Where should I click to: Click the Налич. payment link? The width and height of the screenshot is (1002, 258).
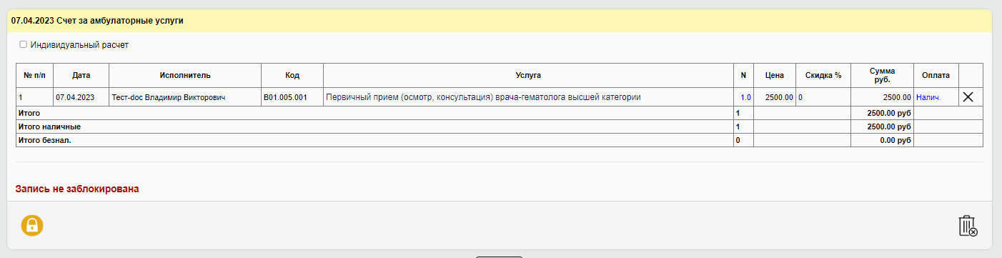click(928, 97)
